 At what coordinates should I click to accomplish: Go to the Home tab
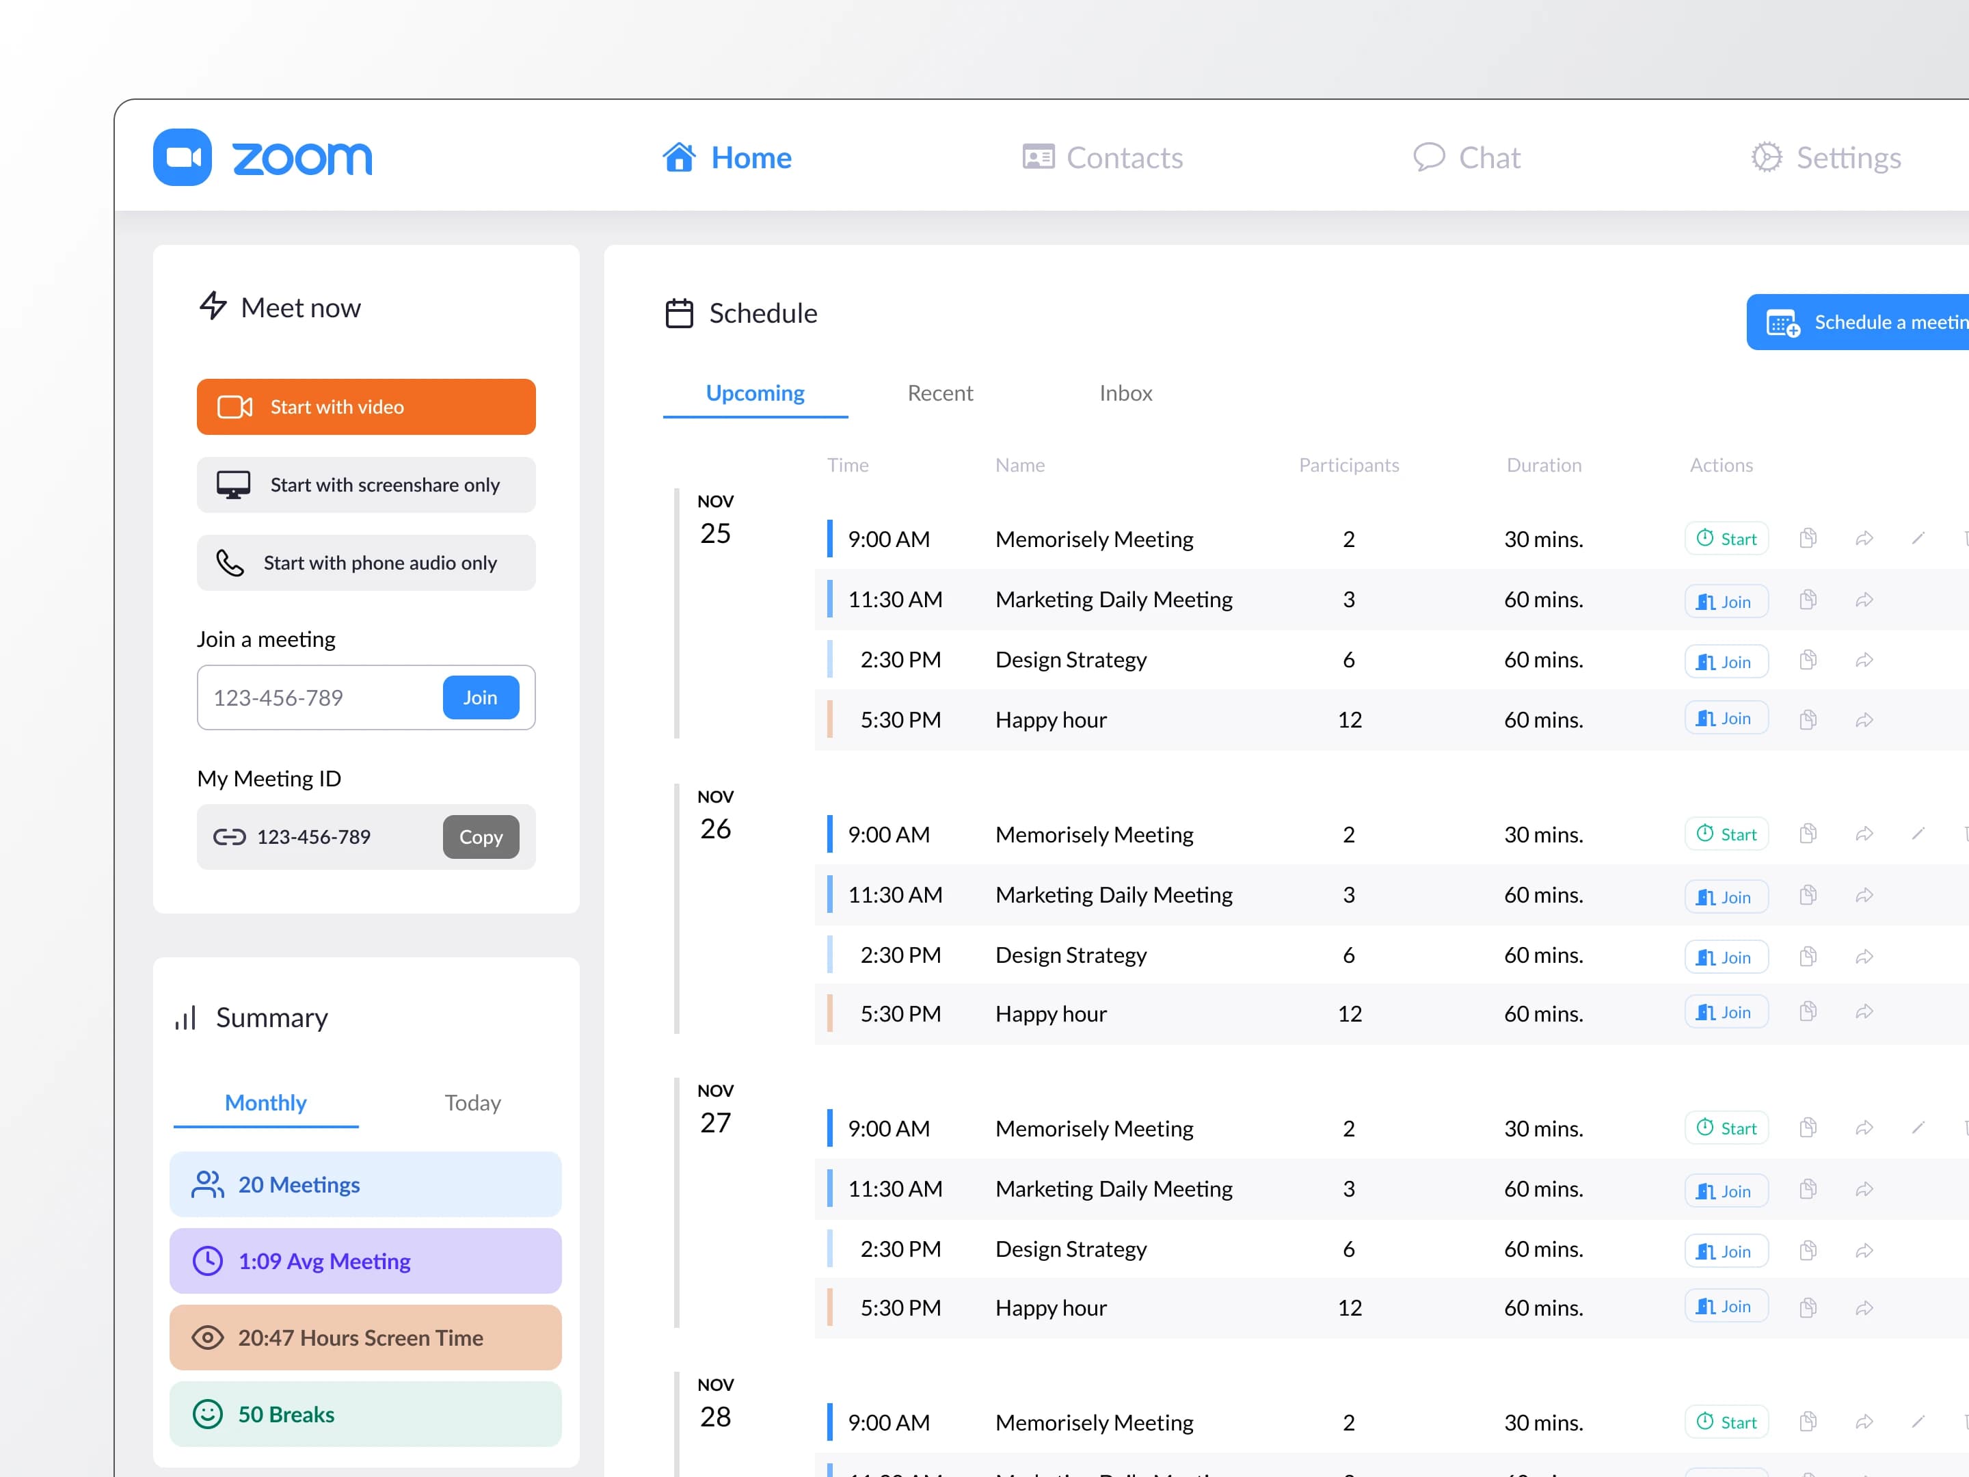(726, 157)
